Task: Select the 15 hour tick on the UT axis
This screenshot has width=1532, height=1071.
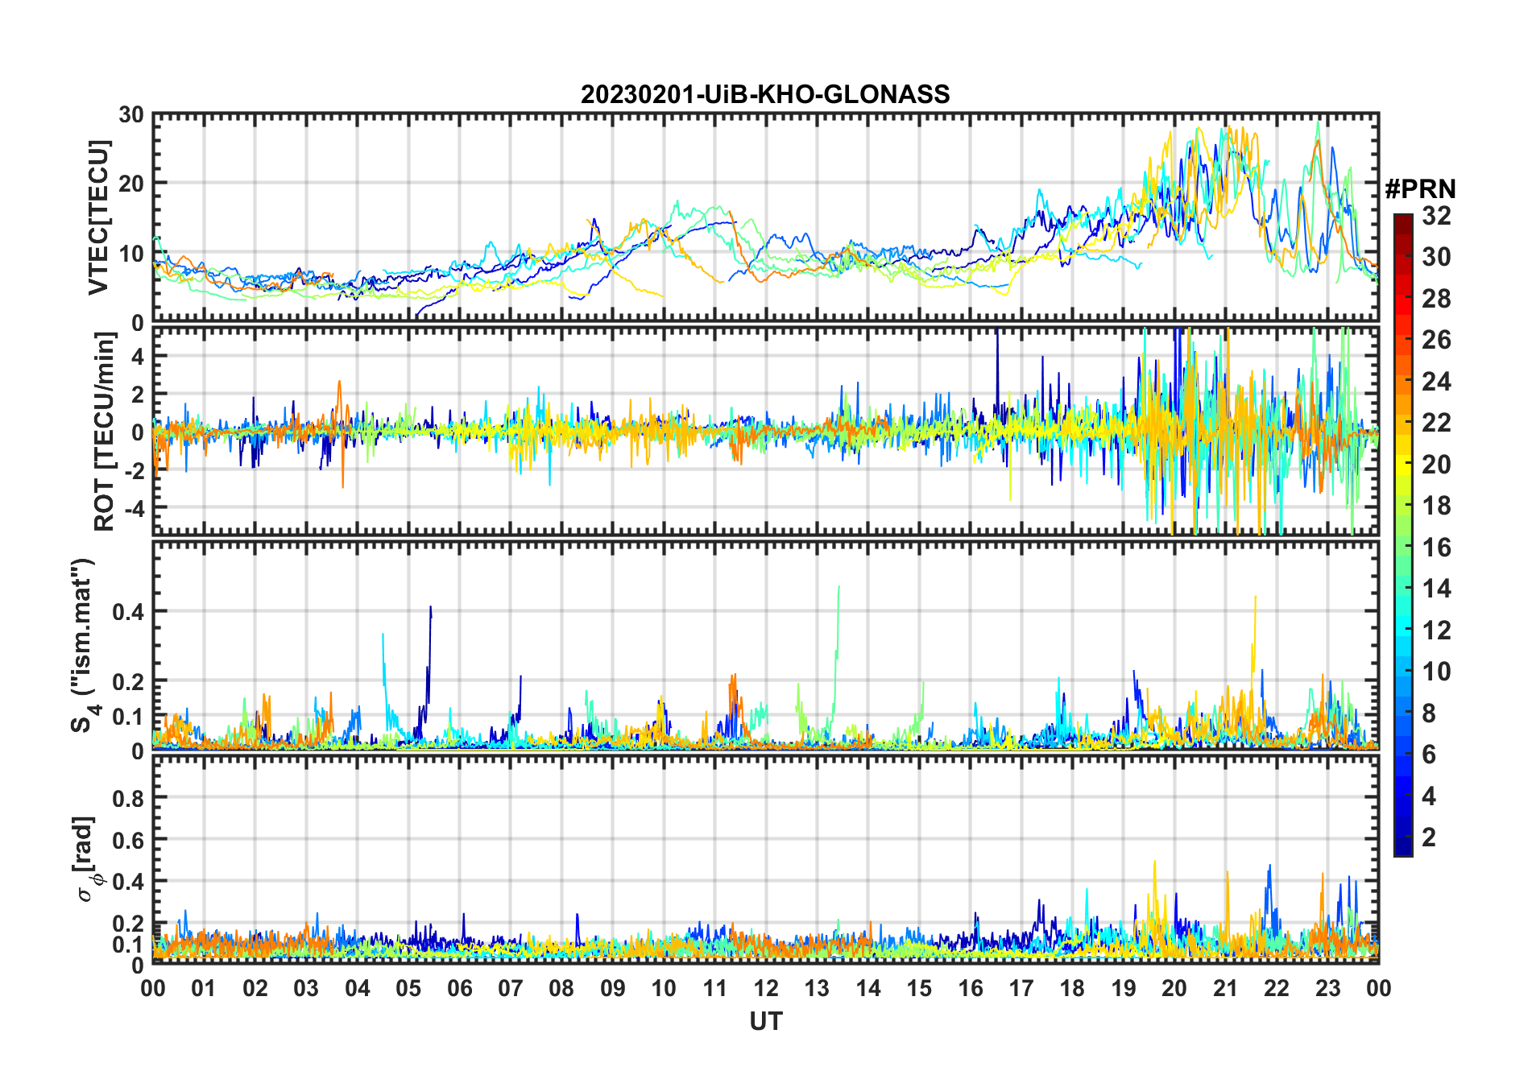Action: coord(919,988)
